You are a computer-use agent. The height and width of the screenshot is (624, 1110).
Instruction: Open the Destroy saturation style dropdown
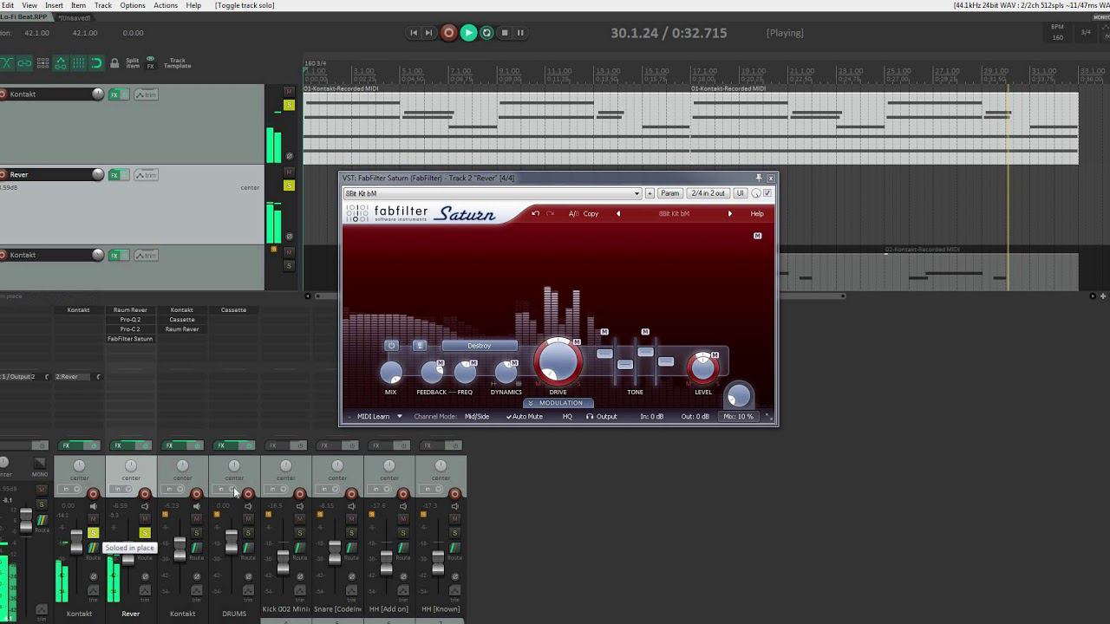(480, 346)
